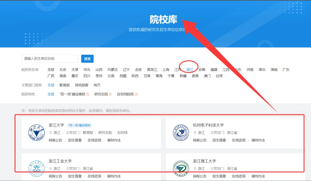Open 网报公告 for 浙江大学
Image resolution: width=311 pixels, height=181 pixels.
[x=55, y=140]
